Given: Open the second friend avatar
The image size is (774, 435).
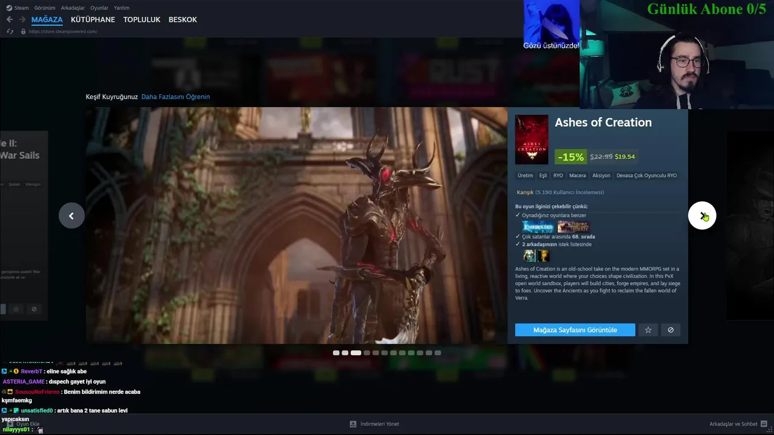Looking at the screenshot, I should (544, 256).
